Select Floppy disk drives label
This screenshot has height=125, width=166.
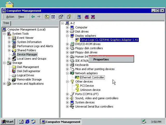click(86, 52)
